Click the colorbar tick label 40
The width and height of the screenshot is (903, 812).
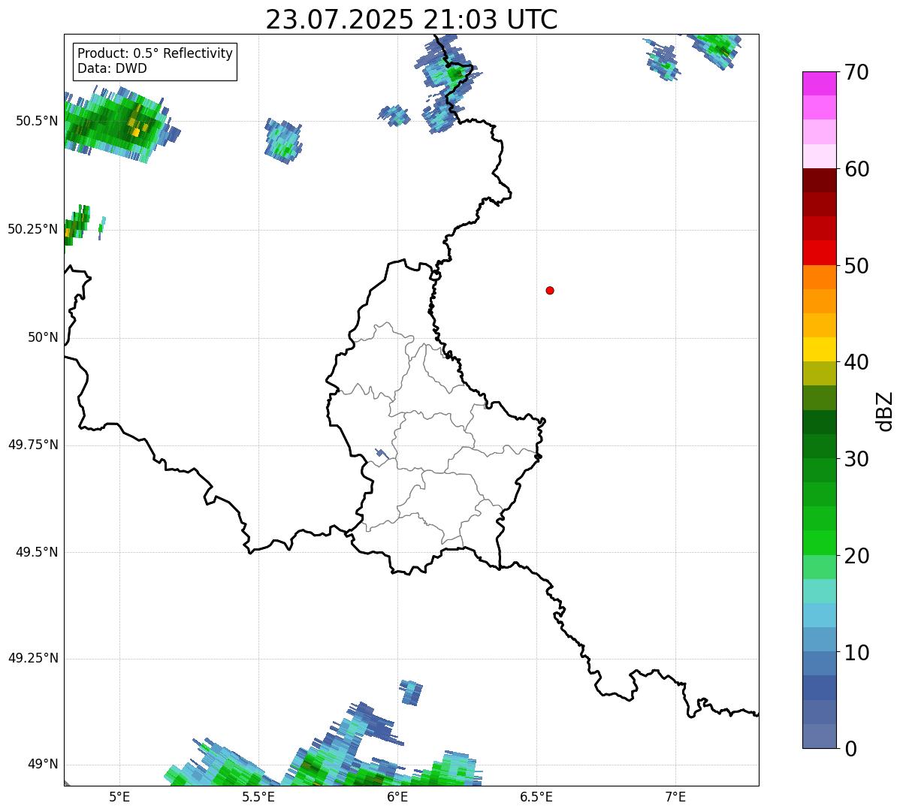[856, 362]
